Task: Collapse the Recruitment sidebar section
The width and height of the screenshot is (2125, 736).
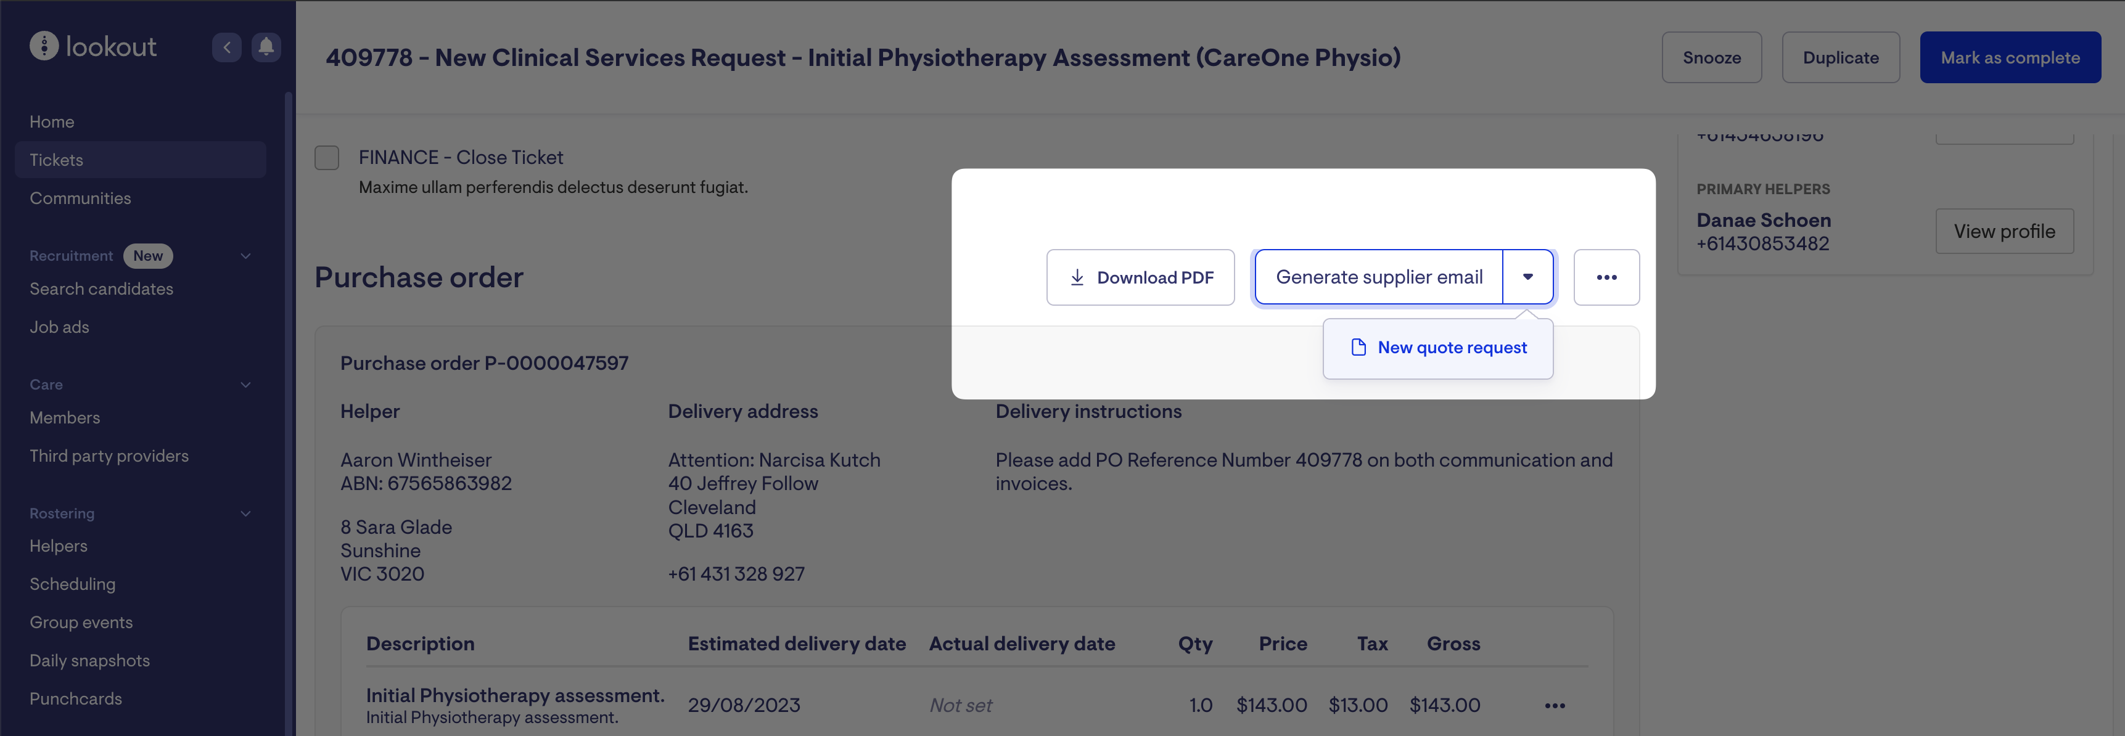Action: 245,256
